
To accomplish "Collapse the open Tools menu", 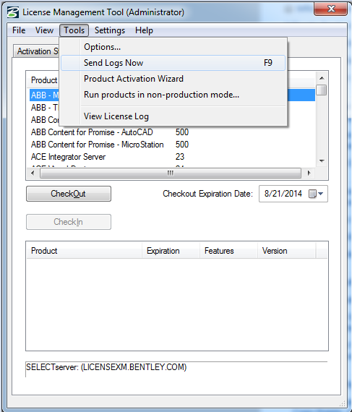I will [74, 30].
